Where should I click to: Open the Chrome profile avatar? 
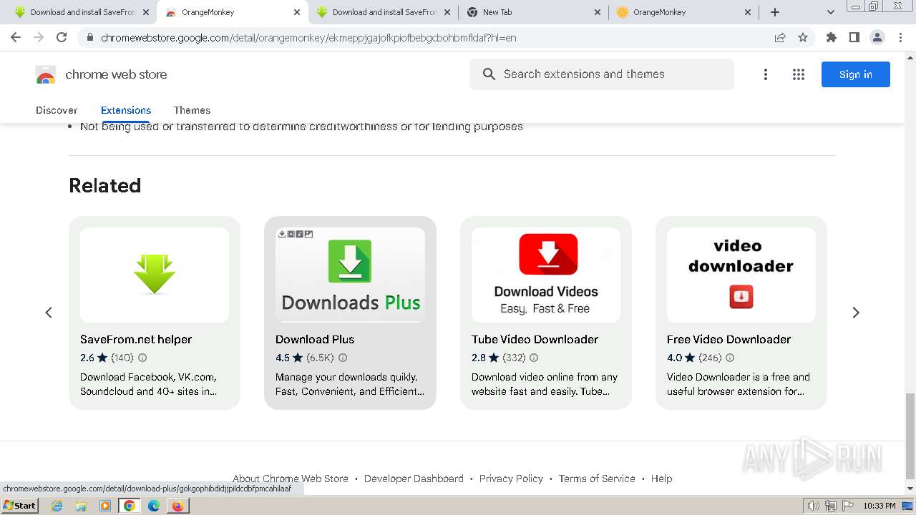pos(877,37)
